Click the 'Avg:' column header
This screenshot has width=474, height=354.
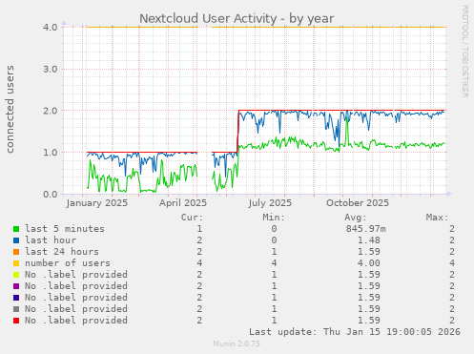coord(356,218)
